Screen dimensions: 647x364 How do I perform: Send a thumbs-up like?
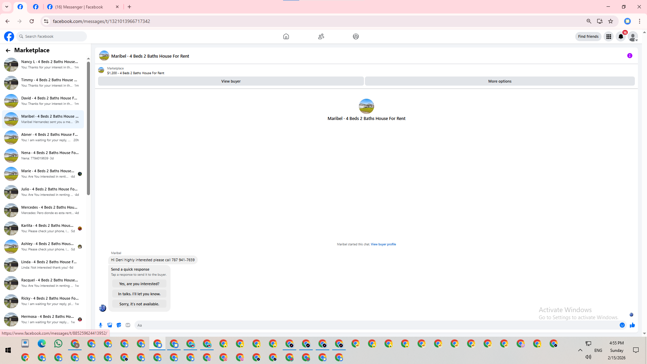pos(632,325)
